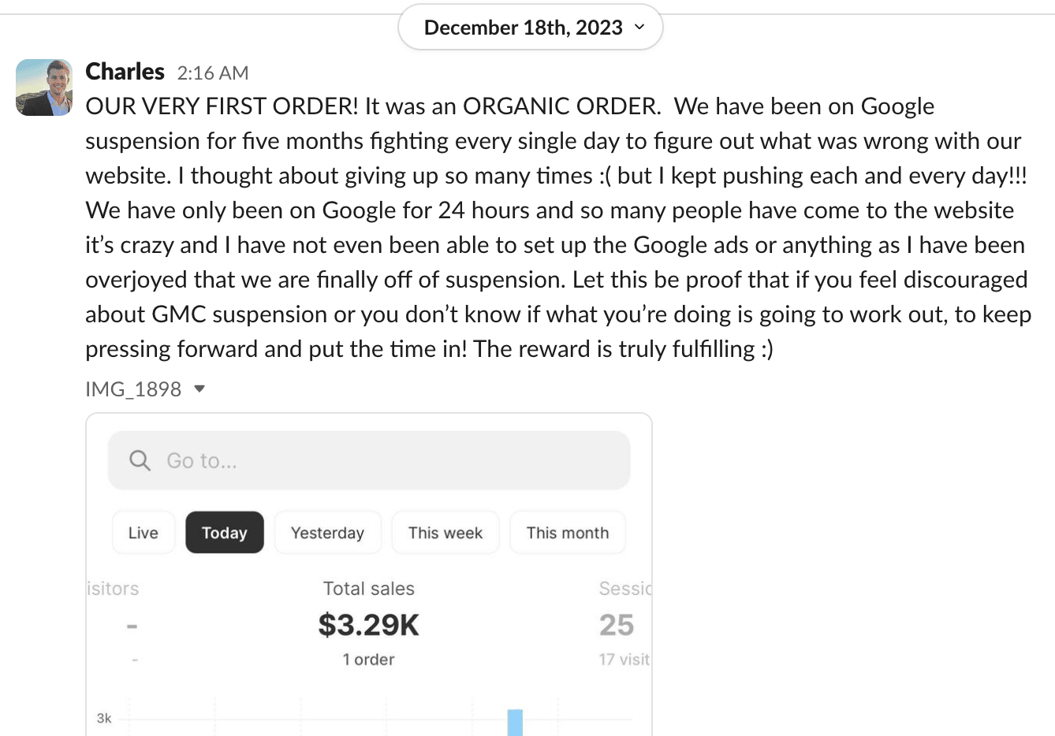Screen dimensions: 1055x736
Task: Click the magnifying glass search icon
Action: [x=140, y=460]
